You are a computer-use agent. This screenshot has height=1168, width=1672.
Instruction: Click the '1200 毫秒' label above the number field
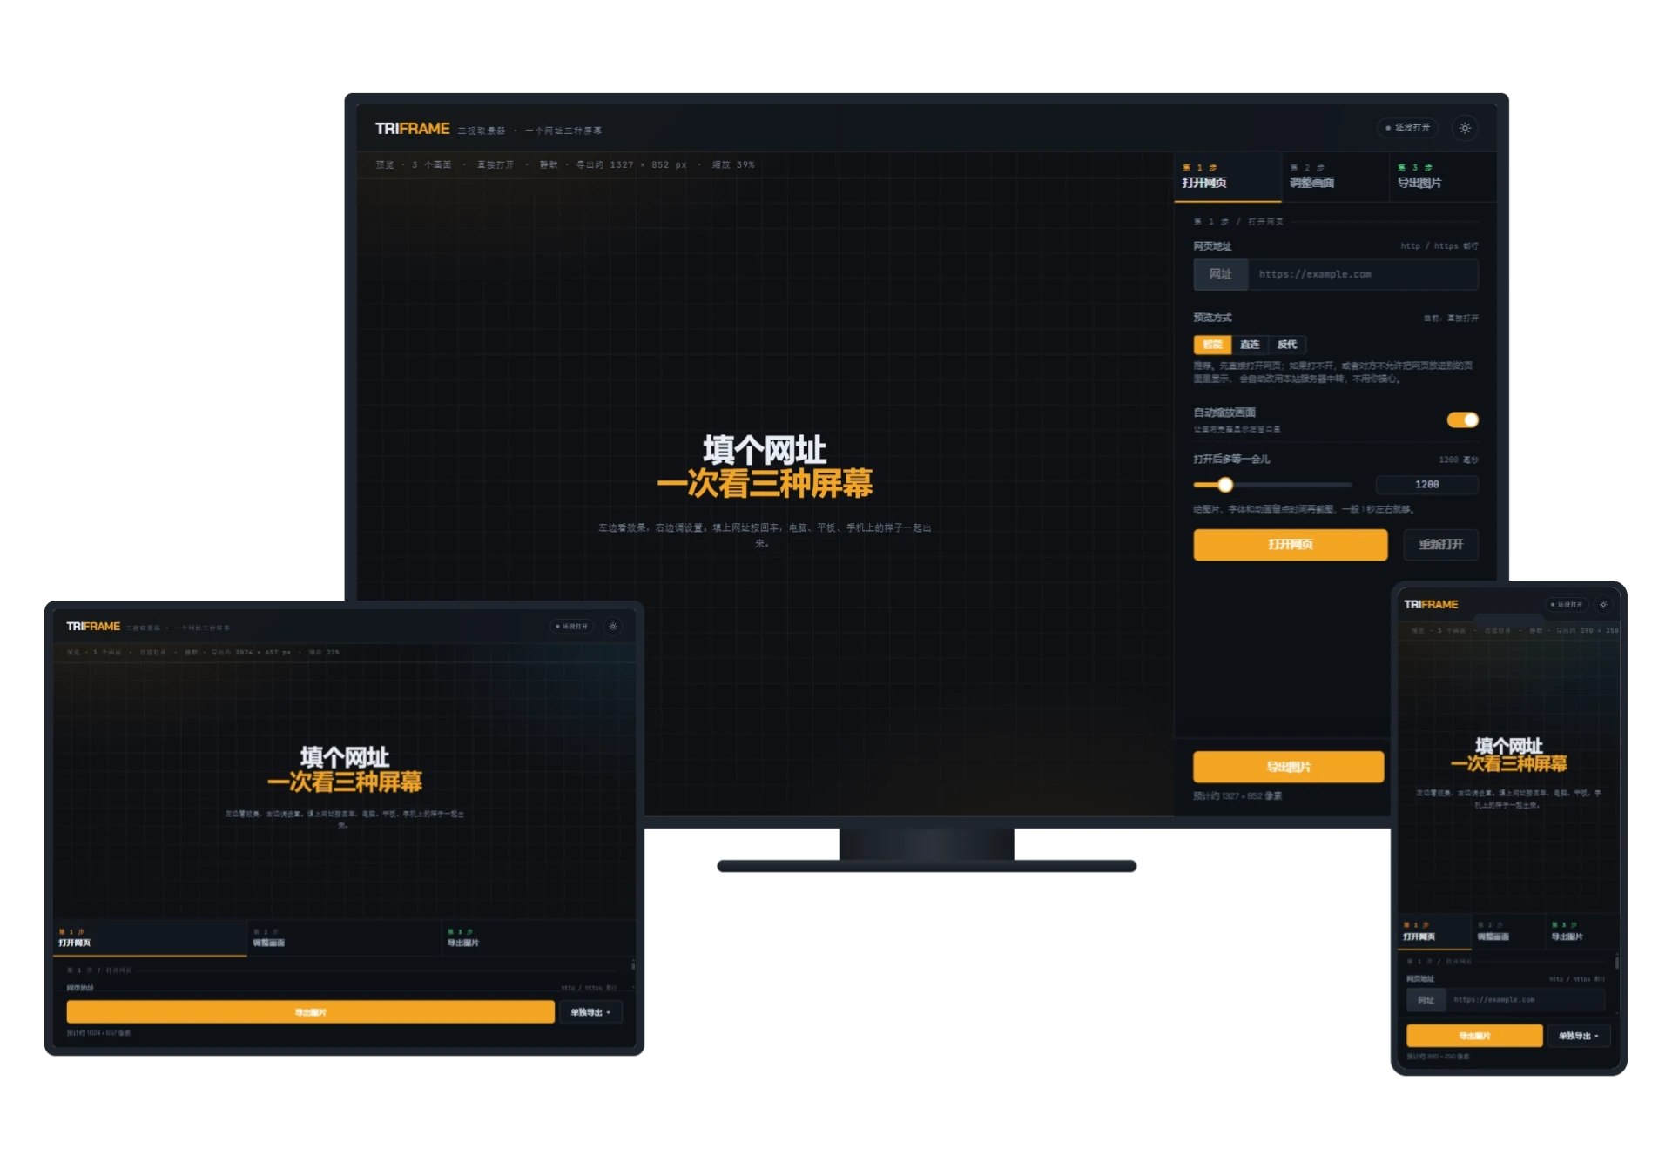1459,460
